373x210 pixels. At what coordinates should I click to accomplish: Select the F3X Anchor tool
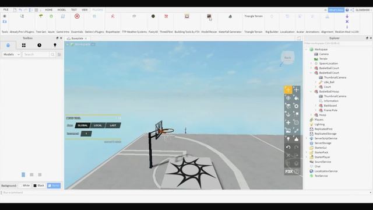[x=288, y=114]
